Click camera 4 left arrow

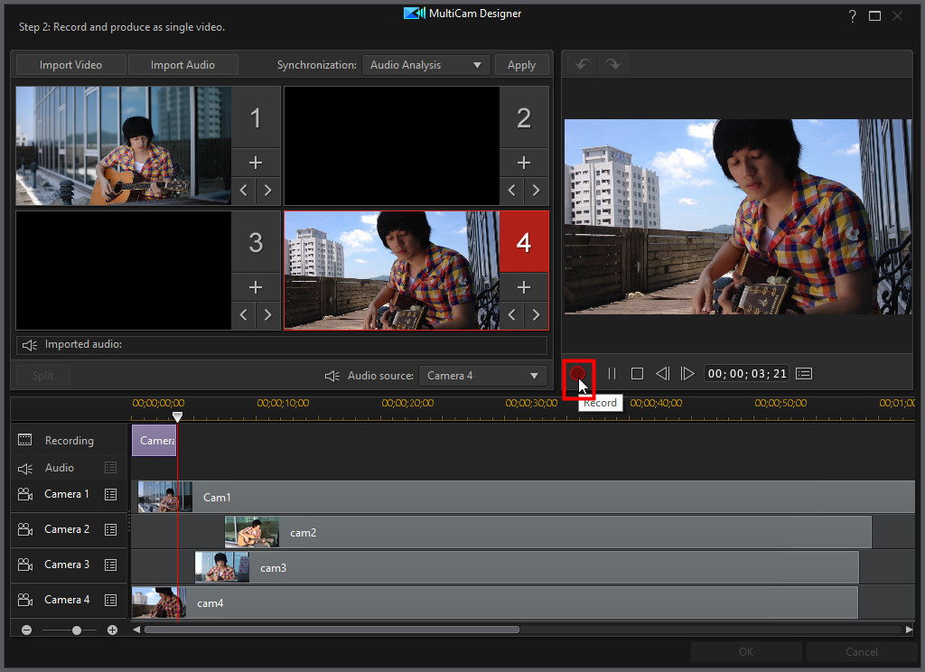512,314
